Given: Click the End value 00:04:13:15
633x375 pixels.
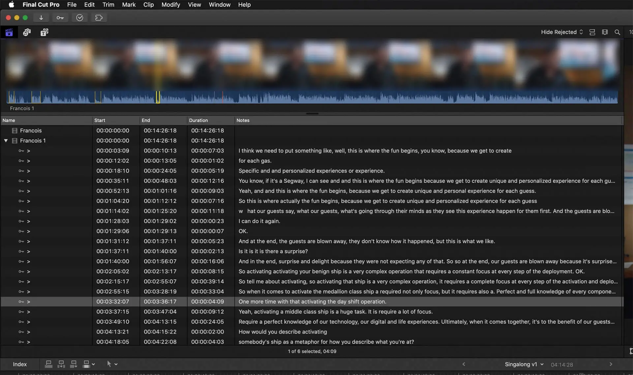Looking at the screenshot, I should [160, 322].
